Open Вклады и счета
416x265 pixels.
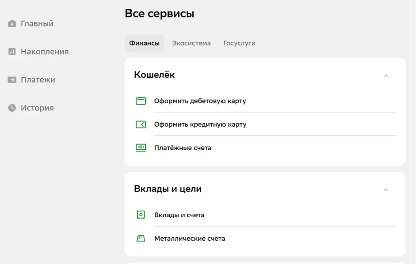pos(178,215)
